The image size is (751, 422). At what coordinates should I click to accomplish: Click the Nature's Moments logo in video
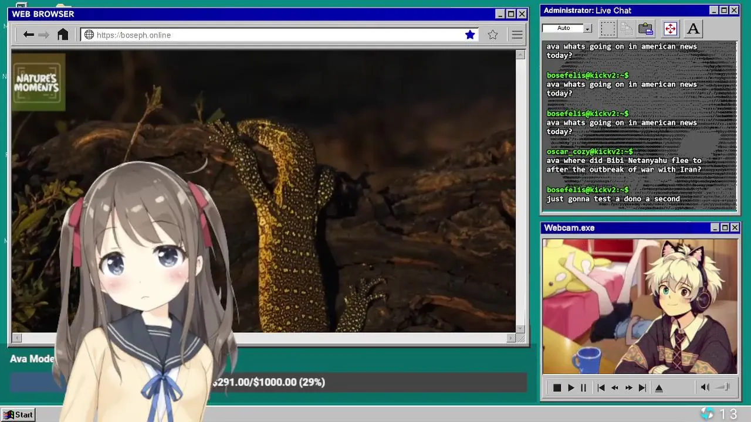(x=38, y=83)
